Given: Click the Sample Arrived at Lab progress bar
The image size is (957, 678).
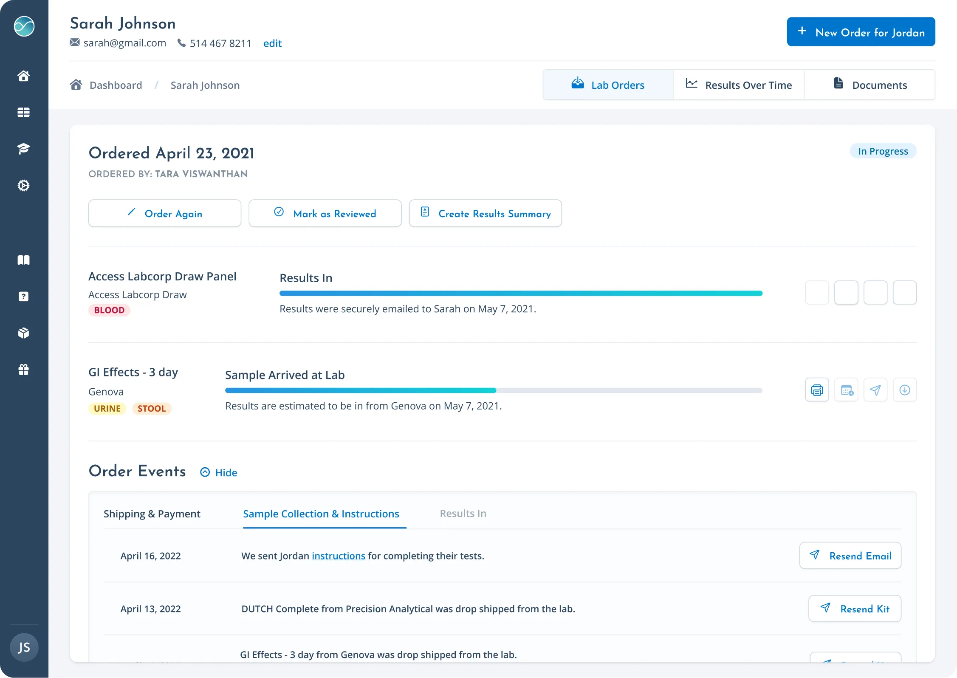Looking at the screenshot, I should tap(493, 390).
